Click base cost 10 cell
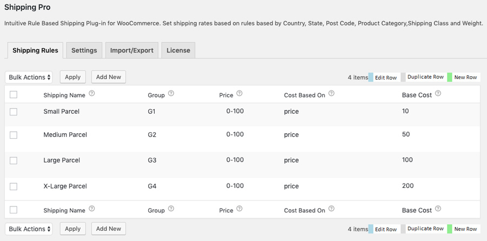Viewport: 487px width, 241px height. click(x=405, y=110)
